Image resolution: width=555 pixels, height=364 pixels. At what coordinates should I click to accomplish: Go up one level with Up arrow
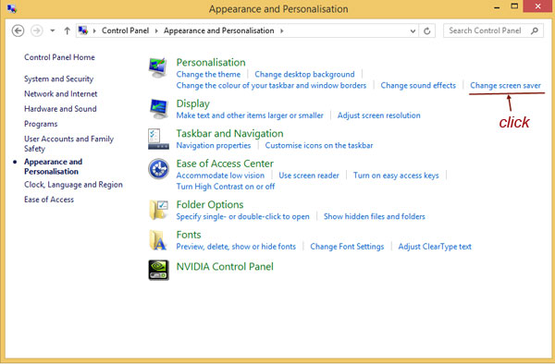click(x=67, y=30)
